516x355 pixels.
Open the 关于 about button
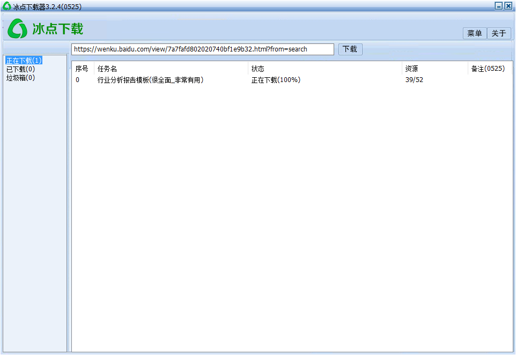(x=499, y=33)
